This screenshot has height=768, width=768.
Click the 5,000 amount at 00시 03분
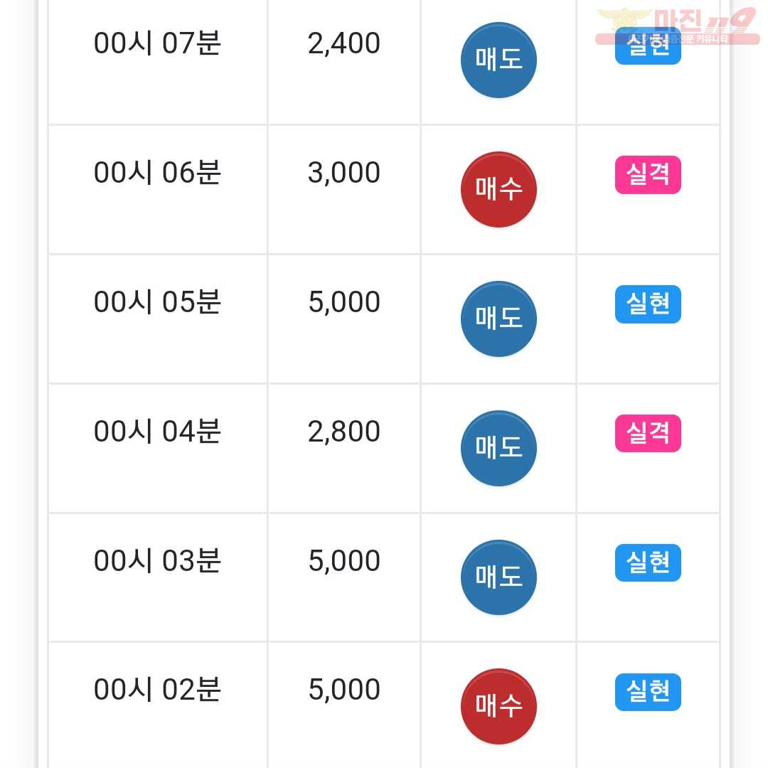[x=344, y=561]
